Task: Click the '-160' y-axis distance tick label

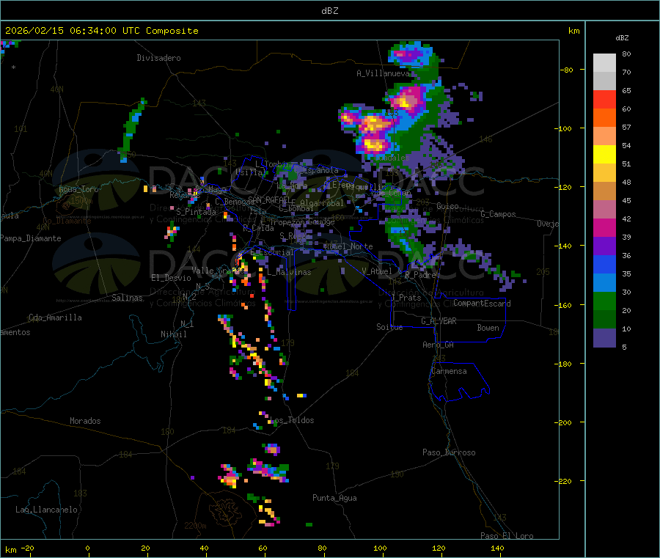Action: [x=563, y=305]
